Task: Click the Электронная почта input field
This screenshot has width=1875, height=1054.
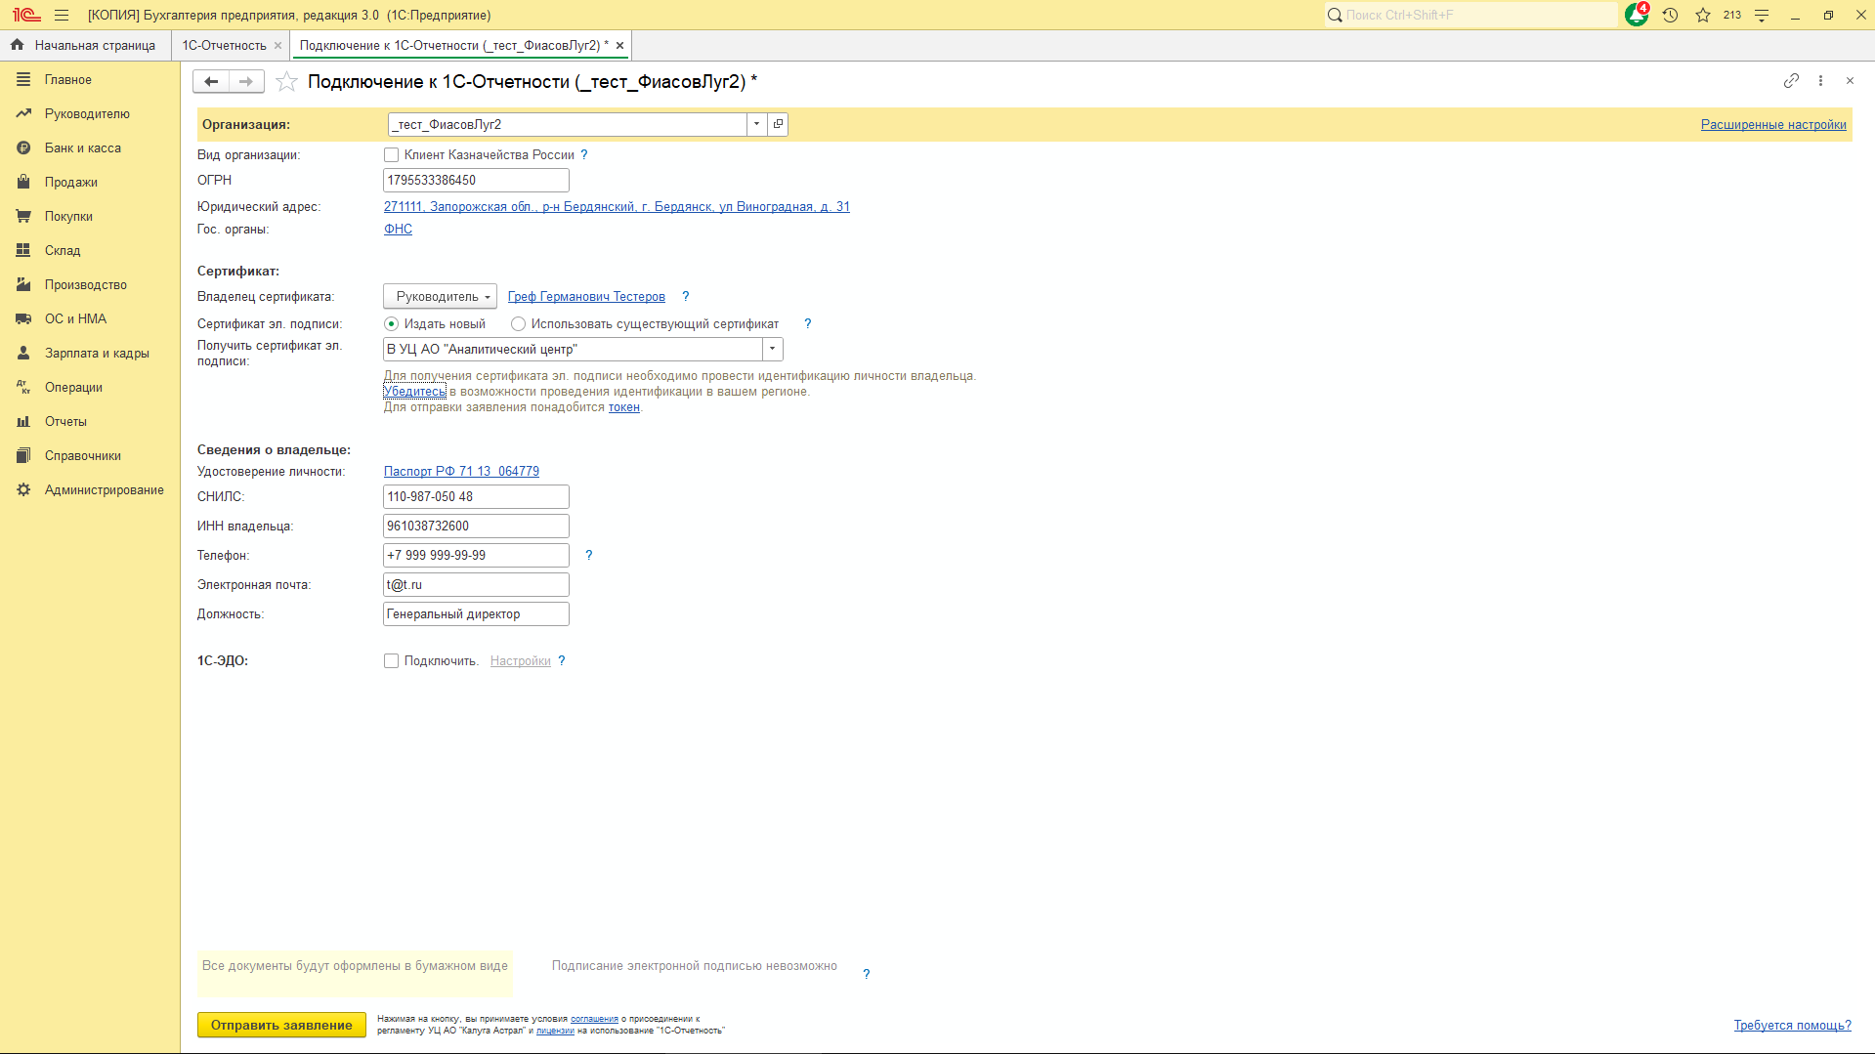Action: pyautogui.click(x=476, y=584)
